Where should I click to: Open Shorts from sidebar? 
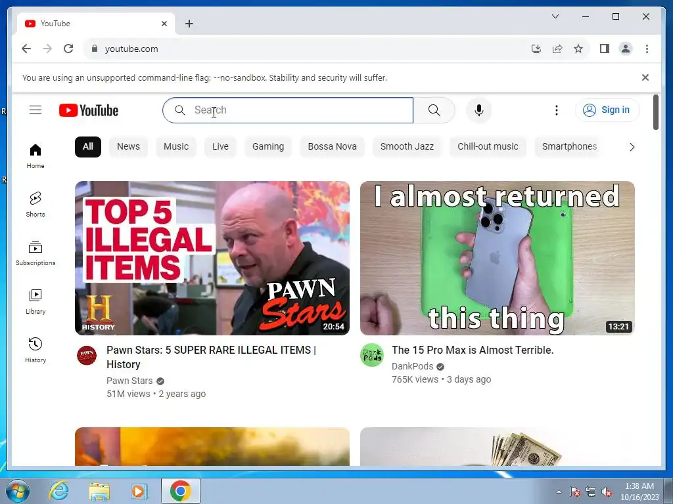point(35,205)
